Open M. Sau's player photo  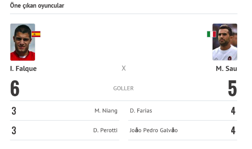coord(225,42)
